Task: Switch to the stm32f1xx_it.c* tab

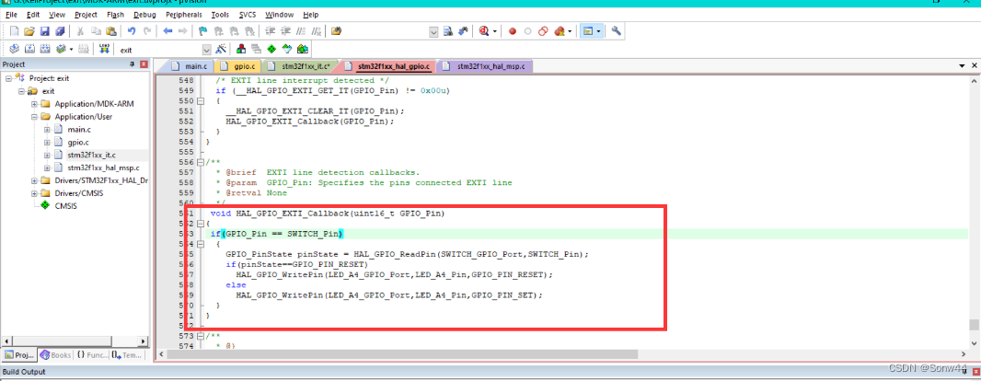Action: (x=299, y=65)
